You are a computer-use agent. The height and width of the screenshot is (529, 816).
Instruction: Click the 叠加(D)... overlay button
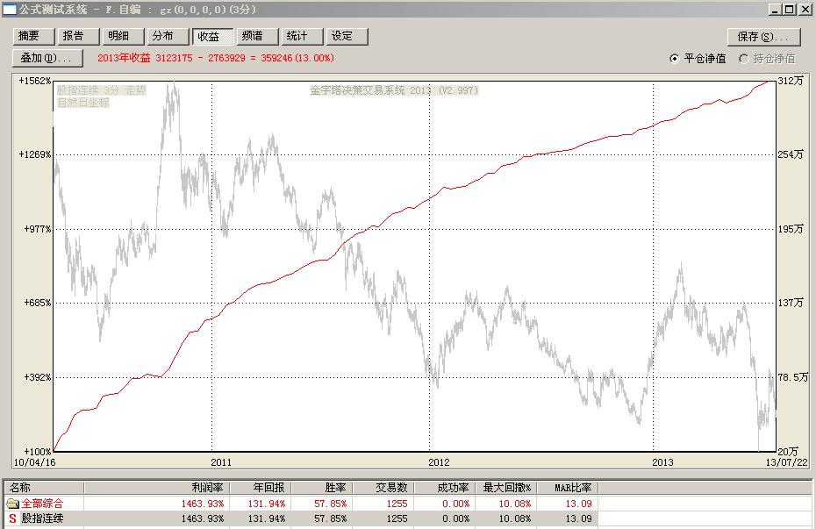tap(47, 58)
